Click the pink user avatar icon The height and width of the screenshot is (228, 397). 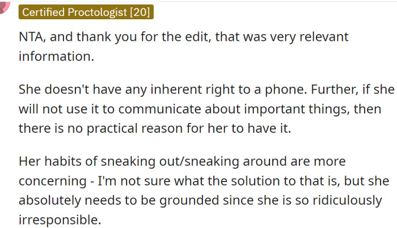point(4,7)
